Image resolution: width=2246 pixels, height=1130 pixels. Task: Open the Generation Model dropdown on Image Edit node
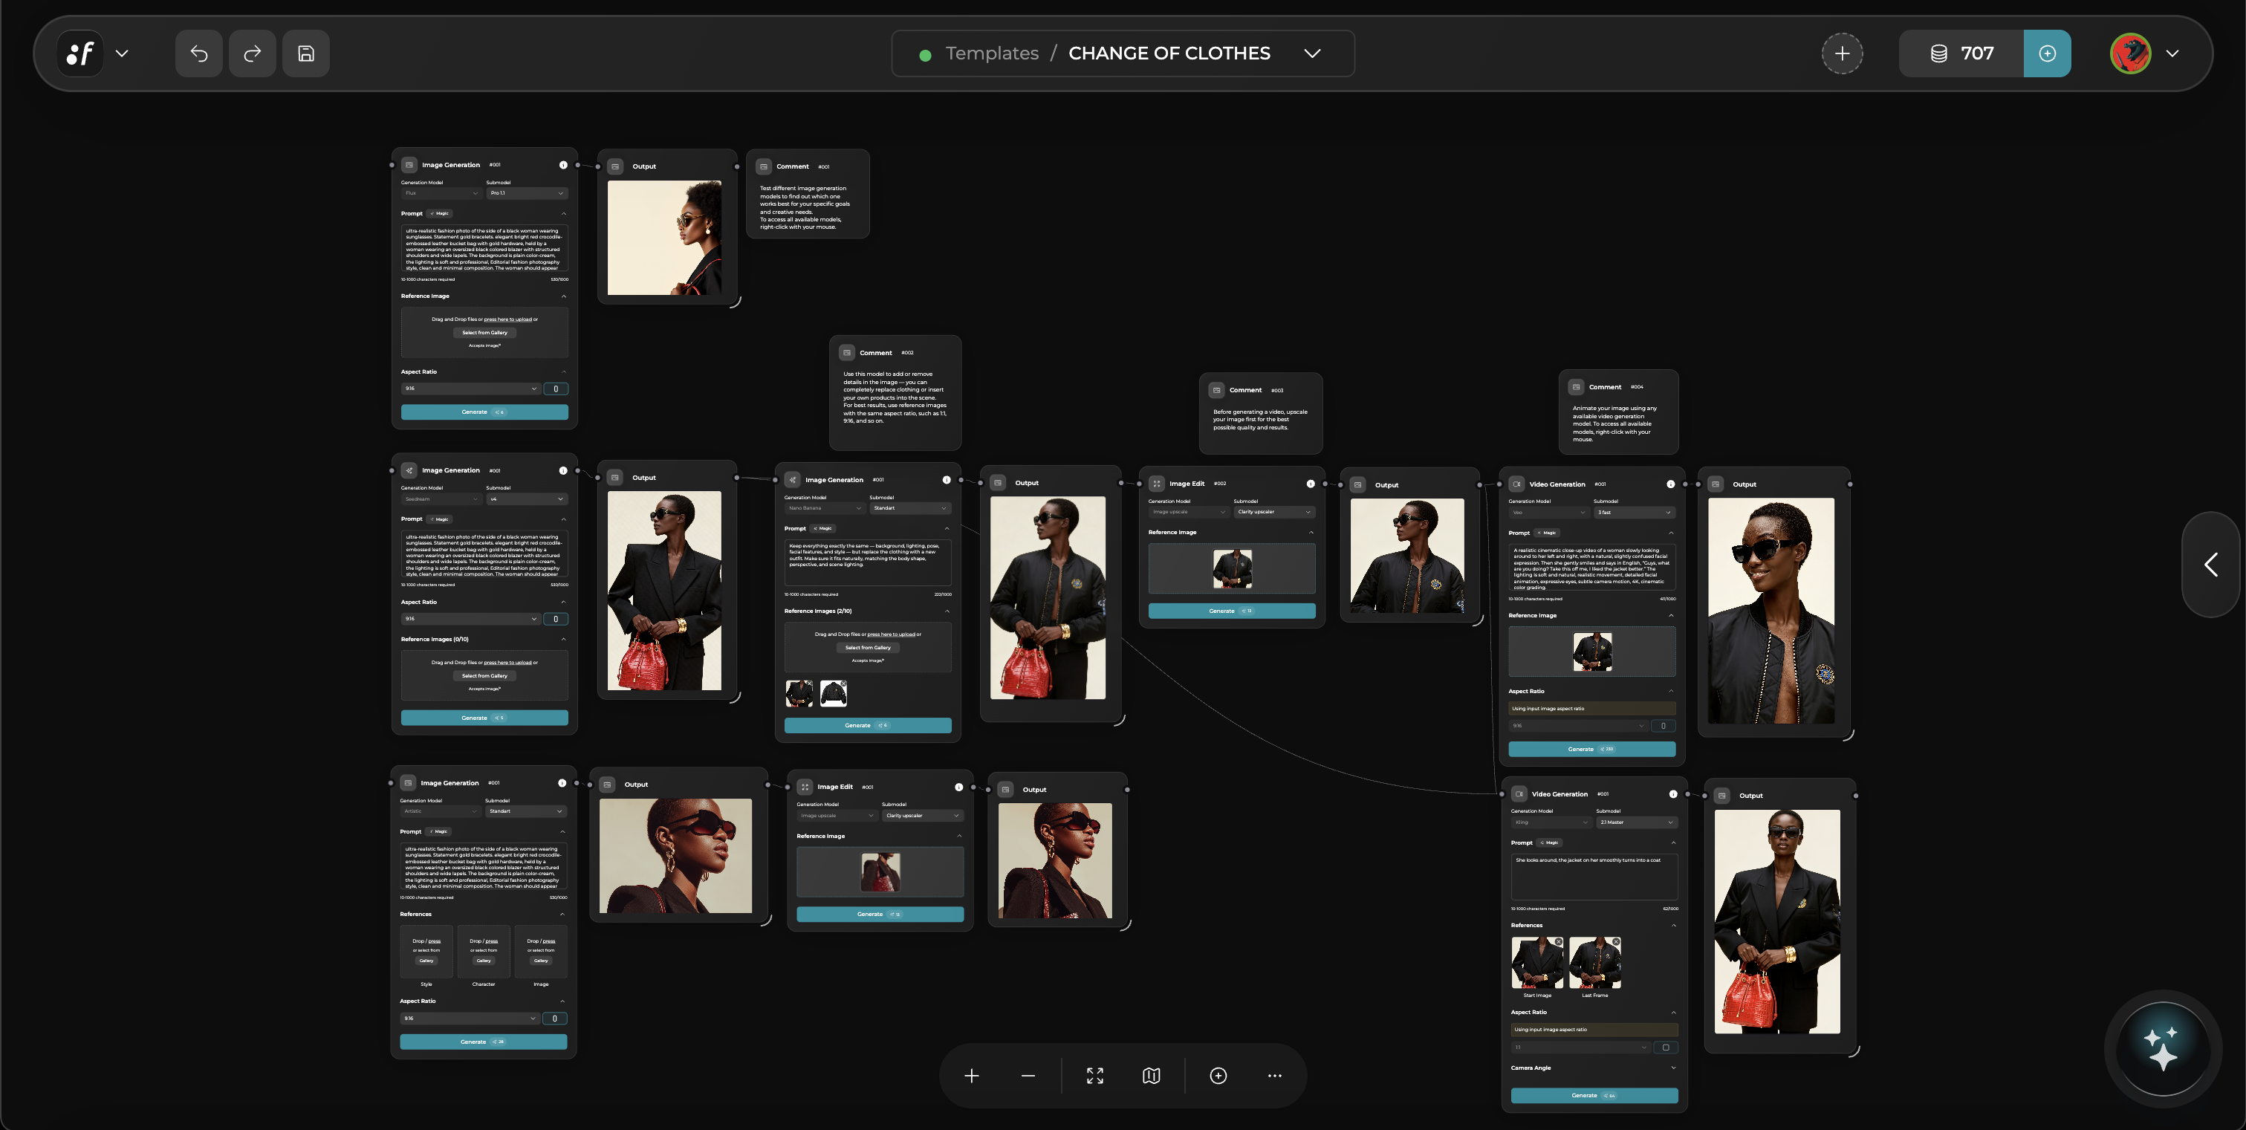click(x=1187, y=512)
